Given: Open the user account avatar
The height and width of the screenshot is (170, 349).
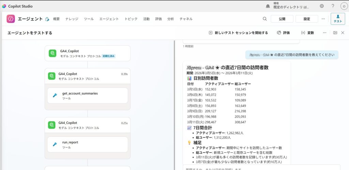Looking at the screenshot, I should click(x=343, y=6).
